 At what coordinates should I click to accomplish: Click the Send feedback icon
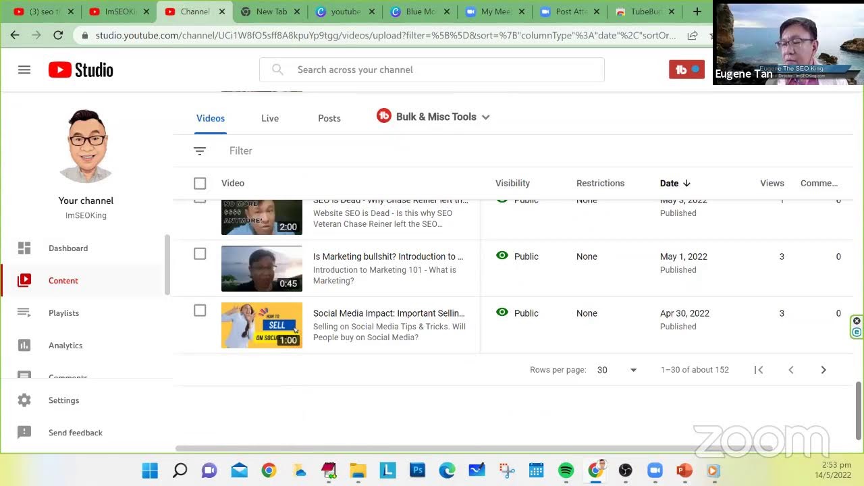click(24, 433)
